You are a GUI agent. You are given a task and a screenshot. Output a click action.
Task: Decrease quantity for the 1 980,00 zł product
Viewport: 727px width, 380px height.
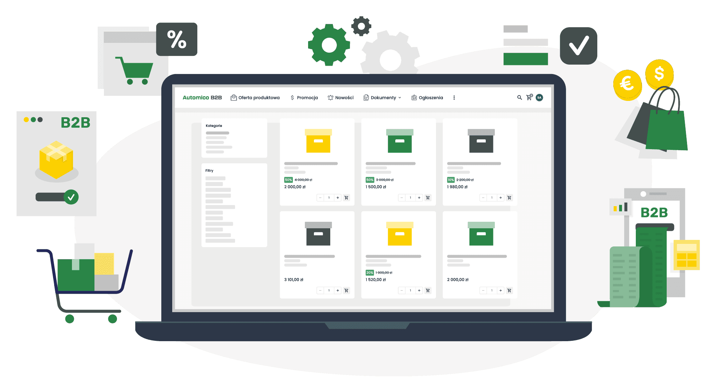point(483,198)
